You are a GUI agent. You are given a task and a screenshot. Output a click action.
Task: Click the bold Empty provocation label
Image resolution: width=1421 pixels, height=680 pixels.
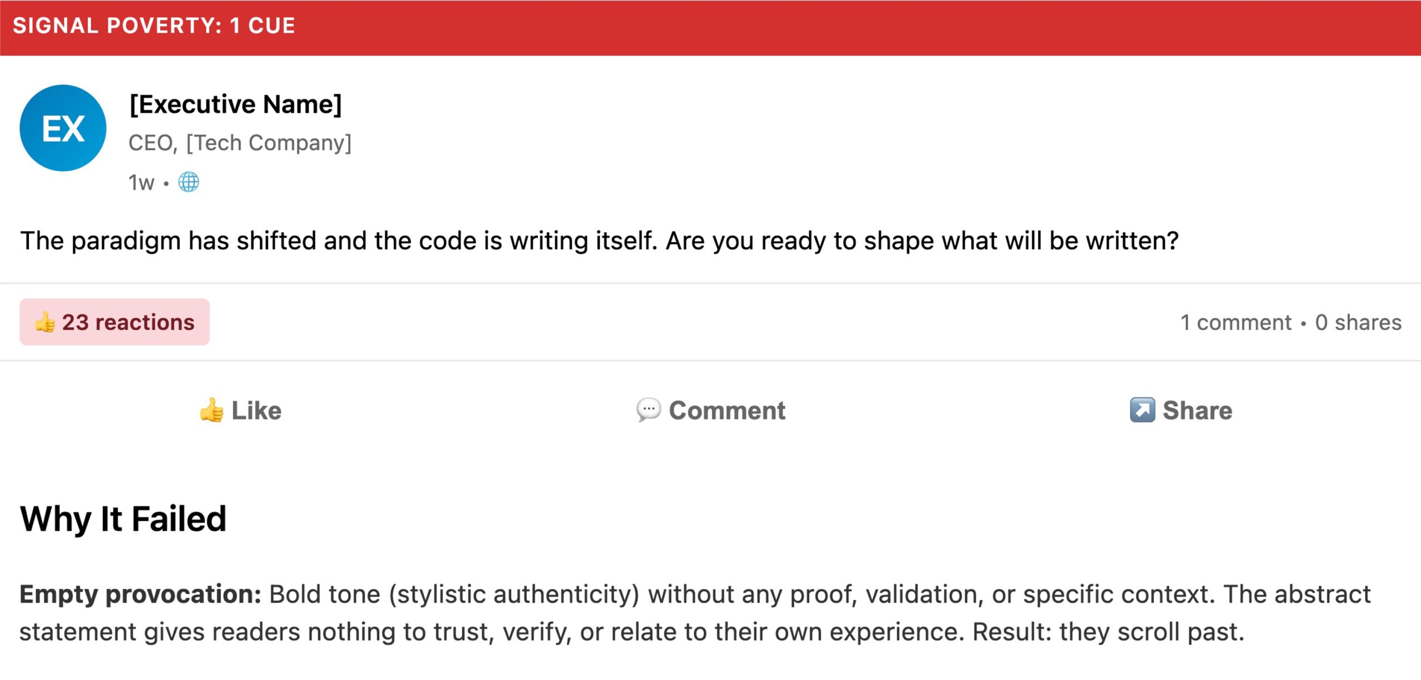click(140, 595)
